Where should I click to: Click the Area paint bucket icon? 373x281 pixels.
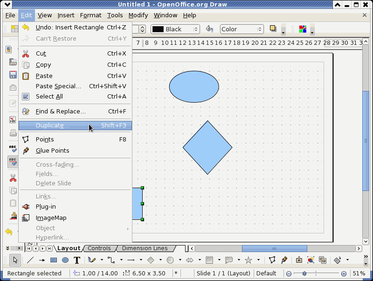click(209, 29)
